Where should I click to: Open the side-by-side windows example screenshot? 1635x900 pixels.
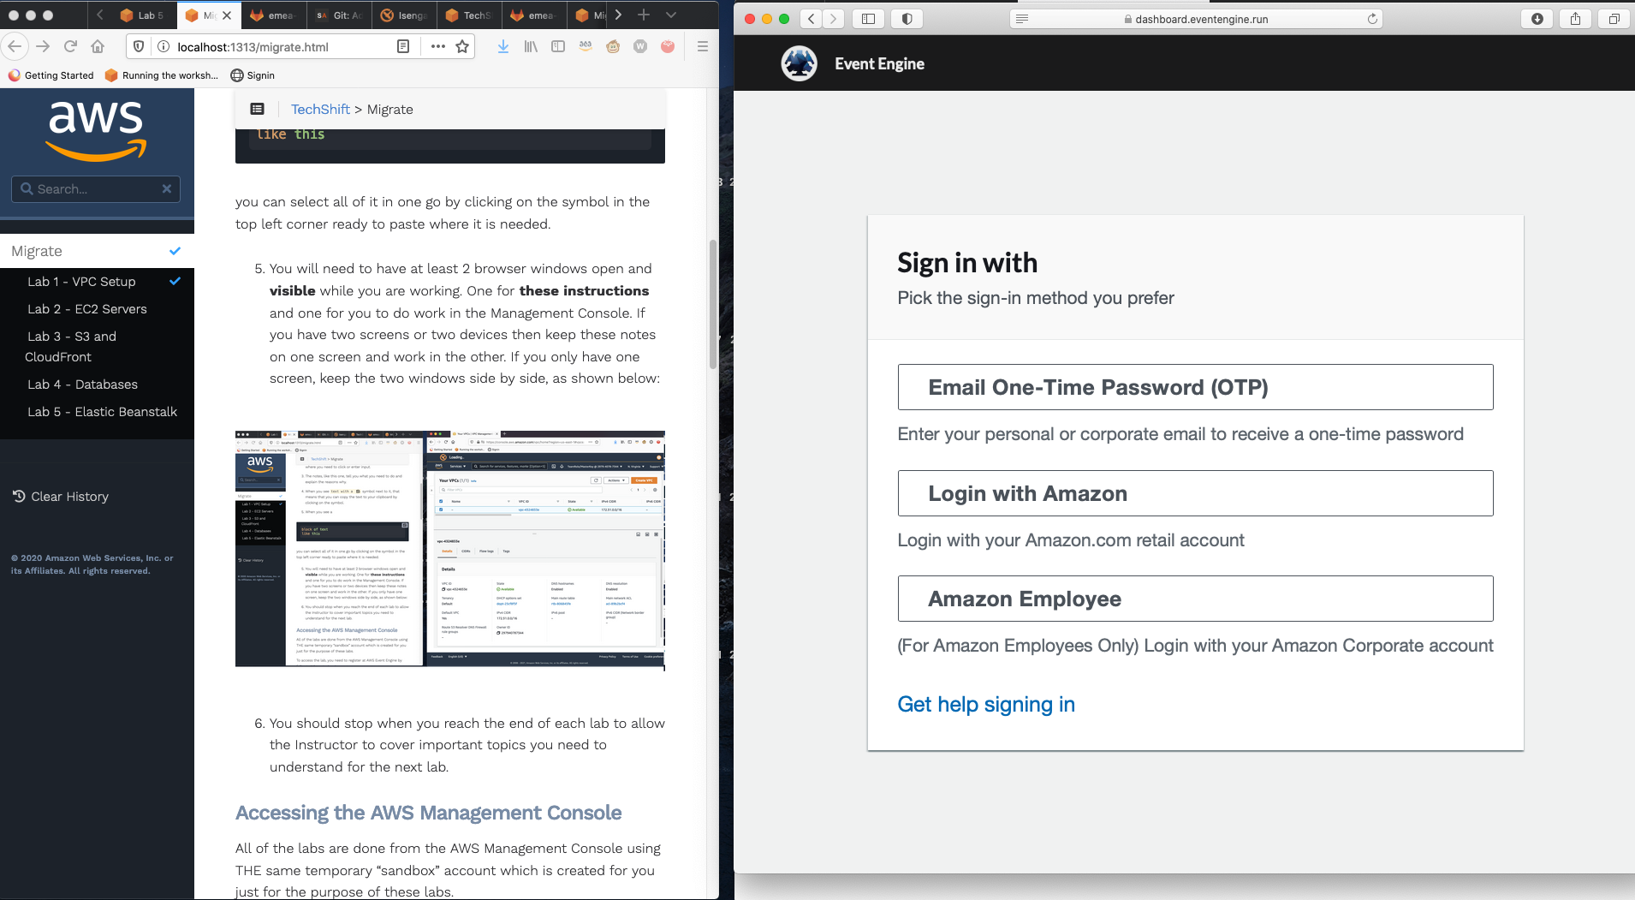click(450, 549)
